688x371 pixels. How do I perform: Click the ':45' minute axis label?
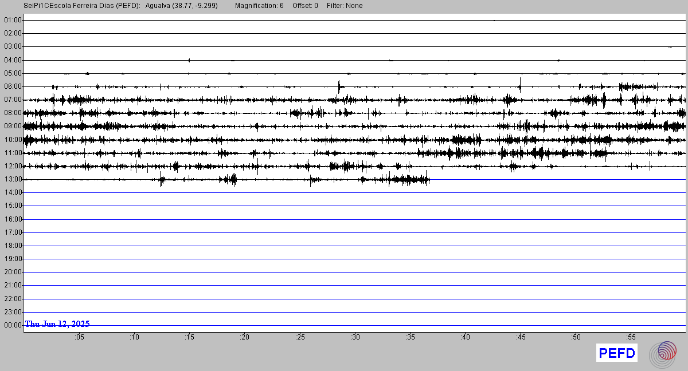tap(521, 337)
